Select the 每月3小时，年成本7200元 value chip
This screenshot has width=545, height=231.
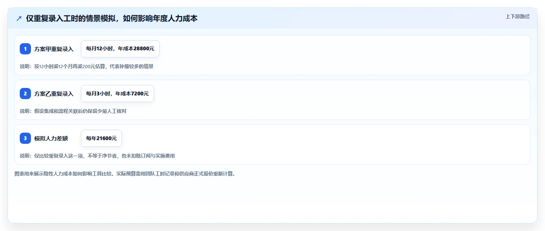[117, 94]
